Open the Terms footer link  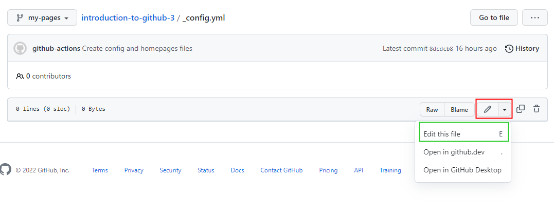point(100,170)
